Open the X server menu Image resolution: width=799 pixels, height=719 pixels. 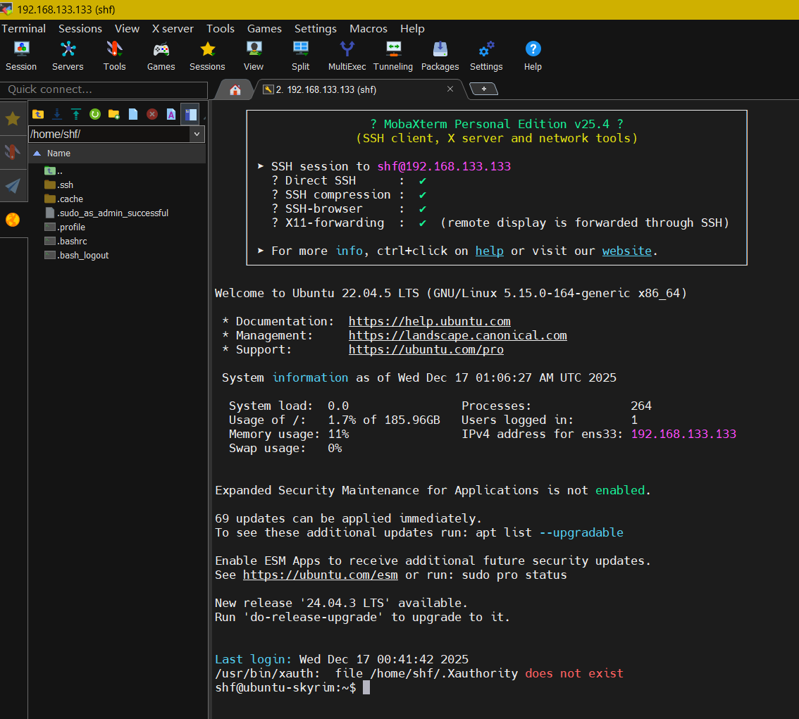173,29
